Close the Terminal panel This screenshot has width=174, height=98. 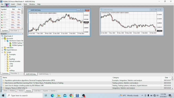click(1, 77)
